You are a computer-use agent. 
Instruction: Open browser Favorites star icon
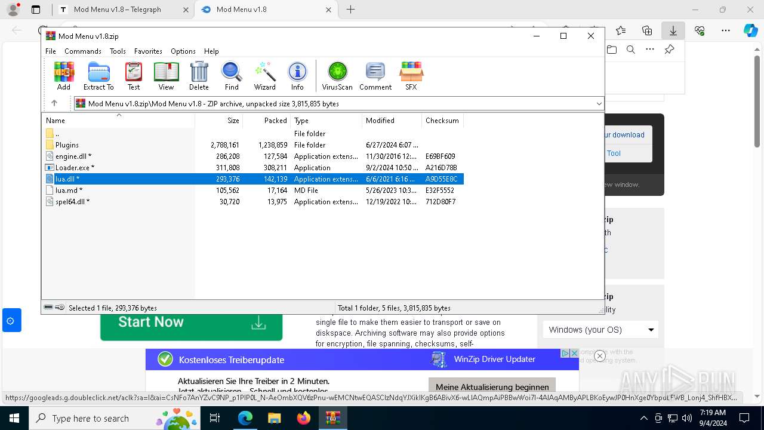(621, 30)
